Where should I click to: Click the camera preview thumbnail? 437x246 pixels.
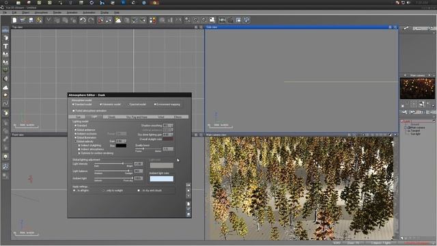[417, 88]
